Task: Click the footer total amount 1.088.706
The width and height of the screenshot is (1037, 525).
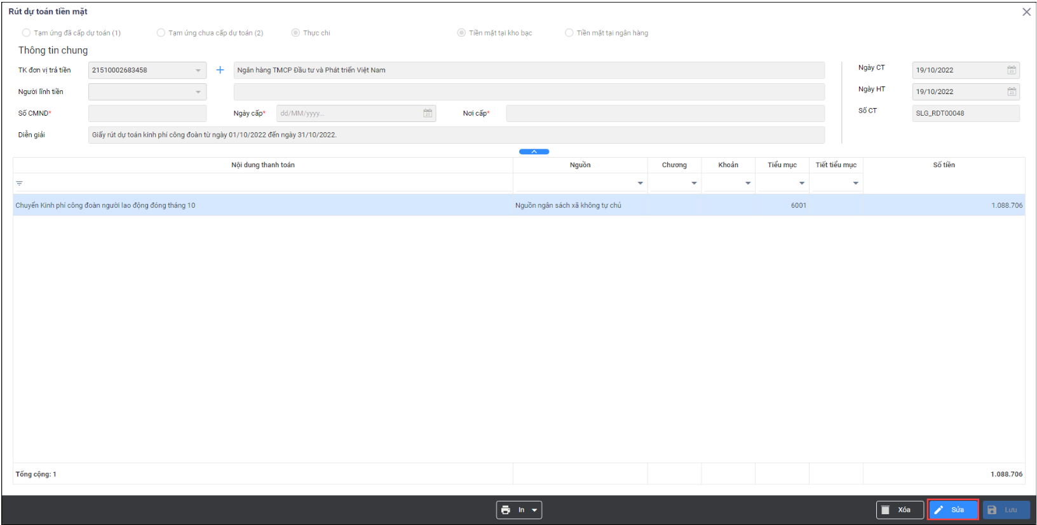Action: pyautogui.click(x=1006, y=474)
